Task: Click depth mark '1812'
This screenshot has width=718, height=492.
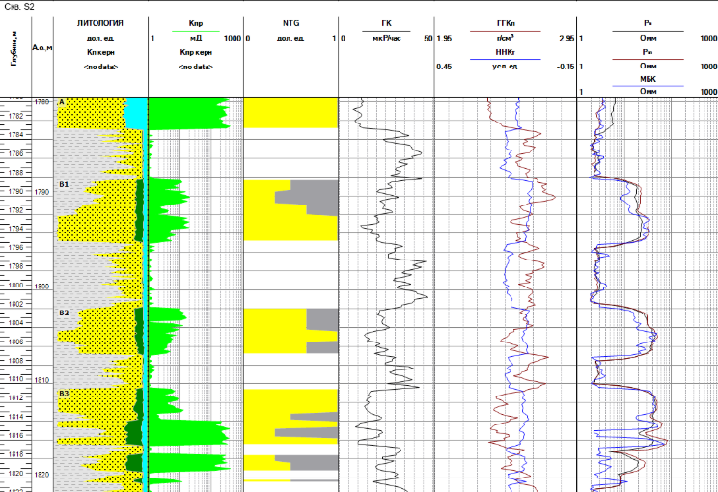Action: click(15, 397)
